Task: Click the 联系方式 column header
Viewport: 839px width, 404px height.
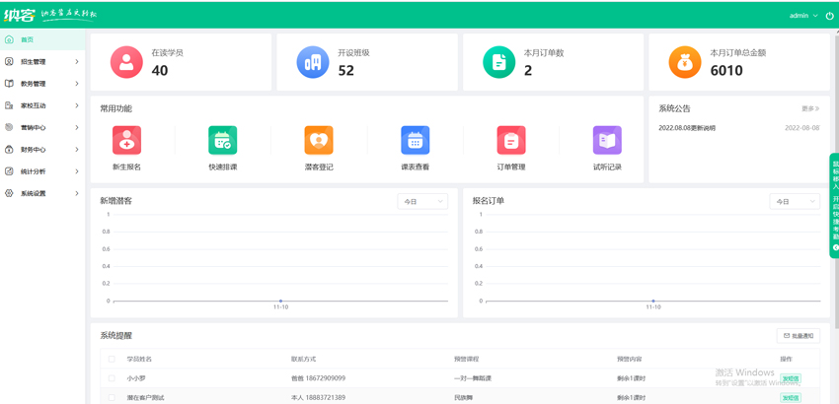Action: pyautogui.click(x=303, y=359)
